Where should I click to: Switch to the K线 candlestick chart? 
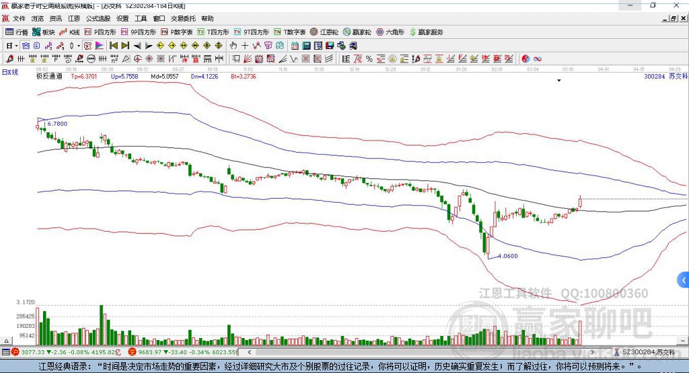[x=69, y=32]
